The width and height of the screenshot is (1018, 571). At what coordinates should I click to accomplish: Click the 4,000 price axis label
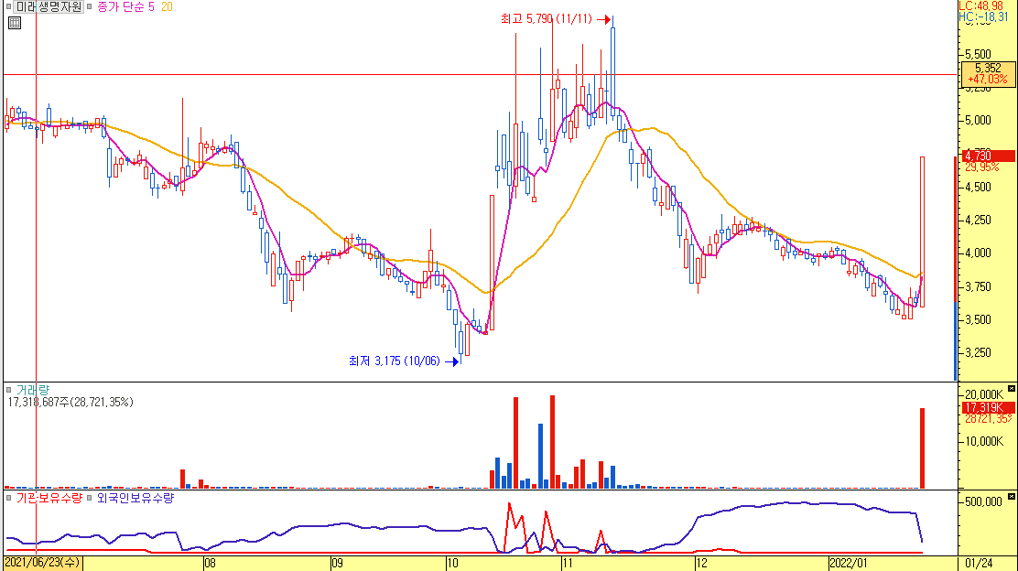point(979,253)
